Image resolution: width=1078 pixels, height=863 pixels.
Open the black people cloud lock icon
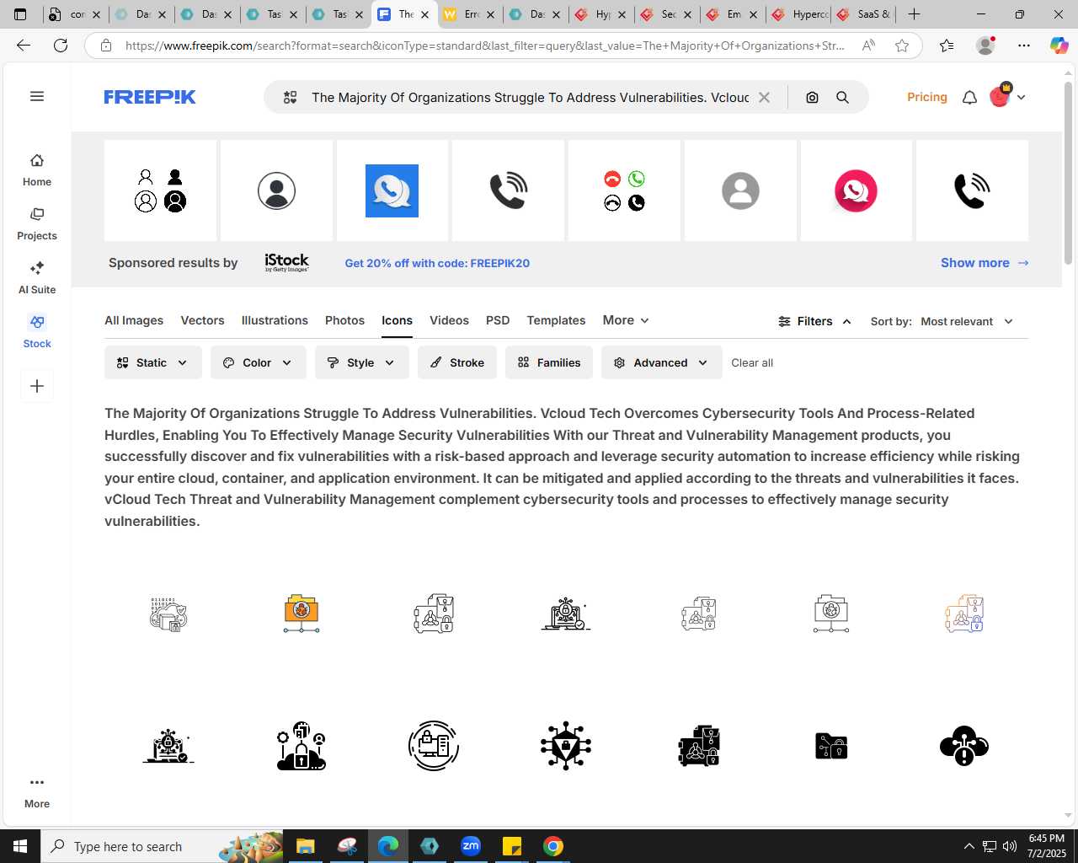(x=302, y=746)
